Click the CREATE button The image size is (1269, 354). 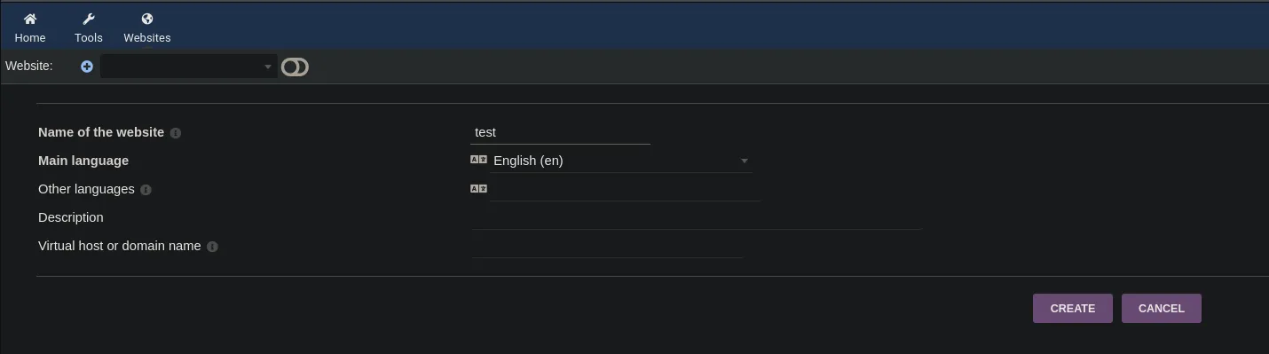click(x=1072, y=309)
